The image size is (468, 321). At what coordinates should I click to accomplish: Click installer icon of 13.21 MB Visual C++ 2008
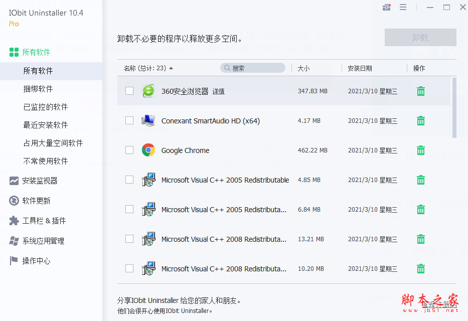[148, 239]
